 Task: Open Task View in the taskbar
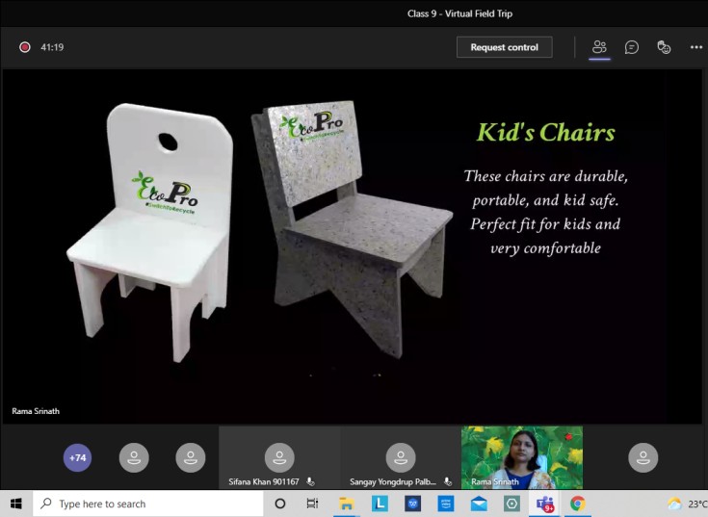312,504
